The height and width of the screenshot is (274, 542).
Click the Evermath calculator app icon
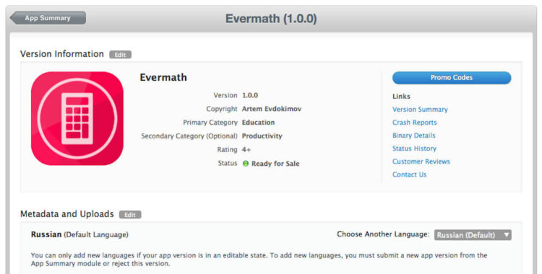[77, 118]
